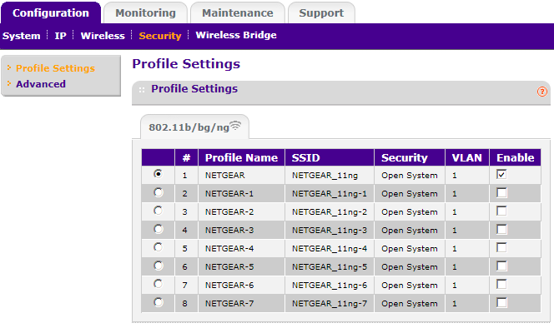
Task: Go to the Support tab
Action: pyautogui.click(x=321, y=13)
